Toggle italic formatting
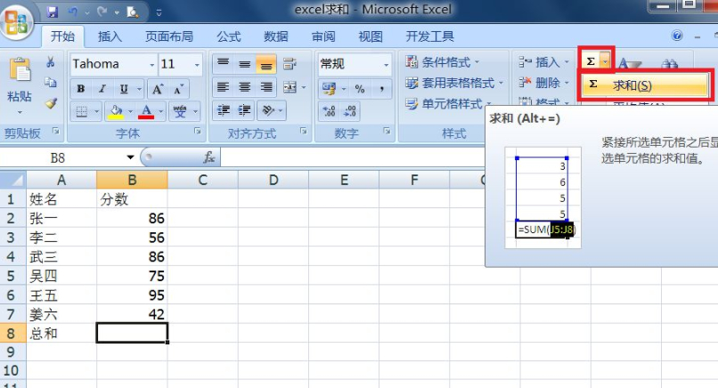 tap(102, 89)
